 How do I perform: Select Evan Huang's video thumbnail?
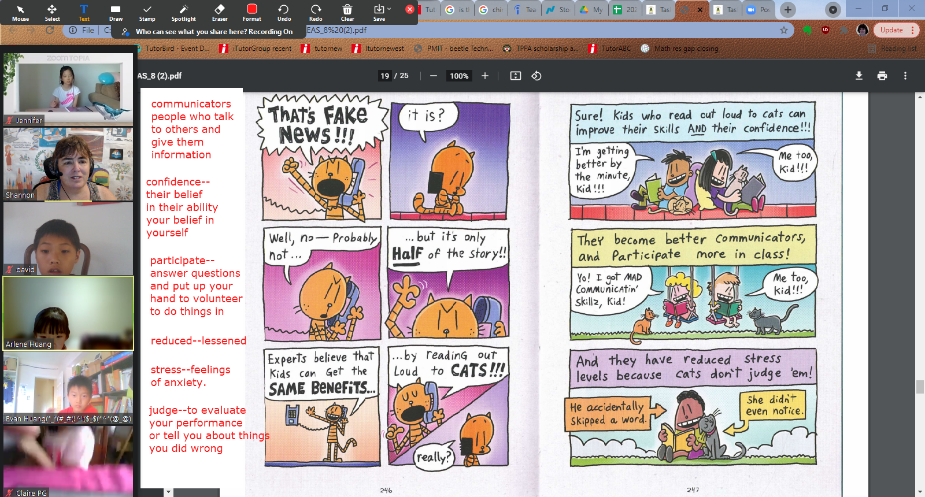tap(68, 388)
